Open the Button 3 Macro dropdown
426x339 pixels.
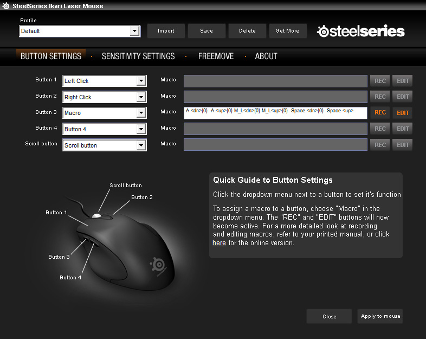[x=105, y=113]
